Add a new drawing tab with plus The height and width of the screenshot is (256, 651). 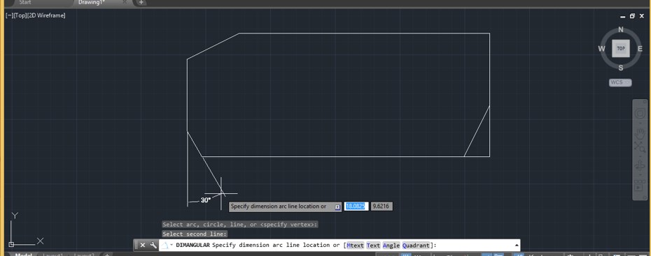[x=141, y=3]
